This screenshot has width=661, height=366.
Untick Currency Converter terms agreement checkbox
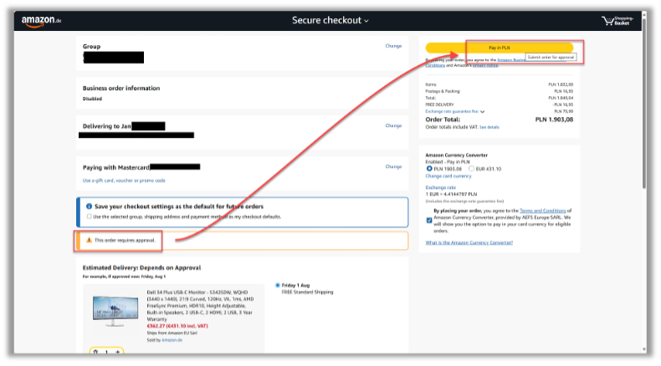[429, 221]
